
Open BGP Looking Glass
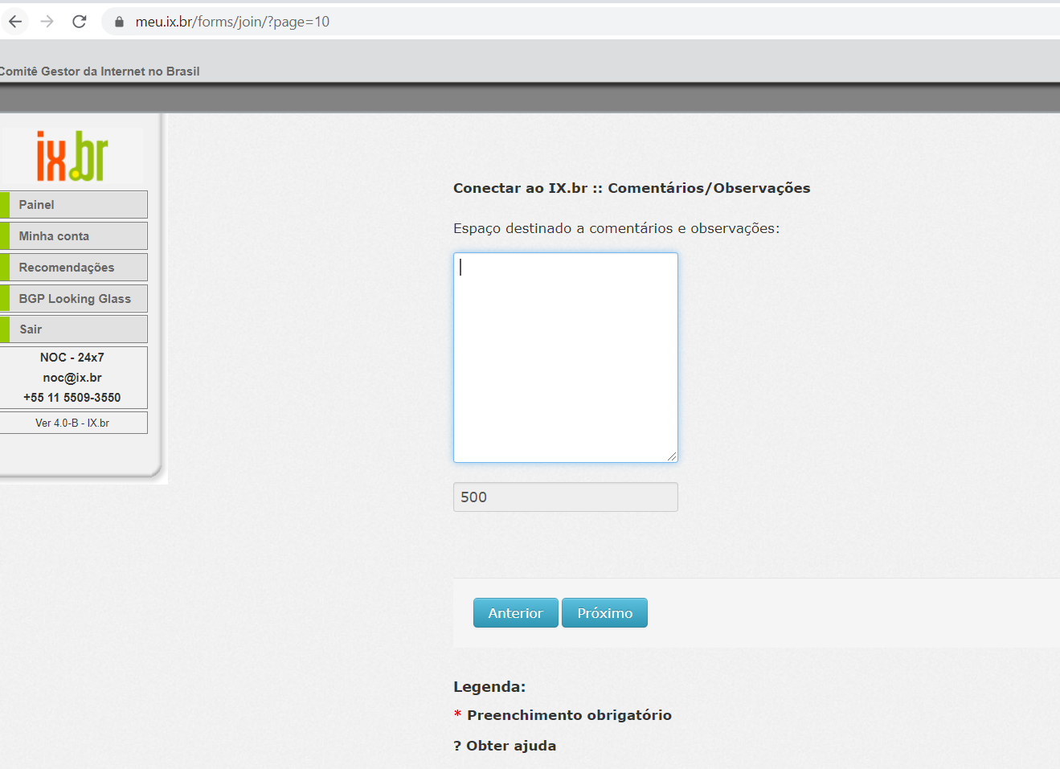[x=73, y=298]
